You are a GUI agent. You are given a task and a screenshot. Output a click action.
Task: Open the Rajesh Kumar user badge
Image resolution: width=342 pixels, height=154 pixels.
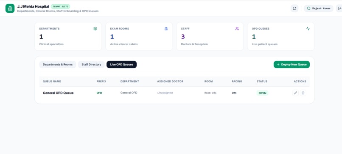pyautogui.click(x=318, y=8)
